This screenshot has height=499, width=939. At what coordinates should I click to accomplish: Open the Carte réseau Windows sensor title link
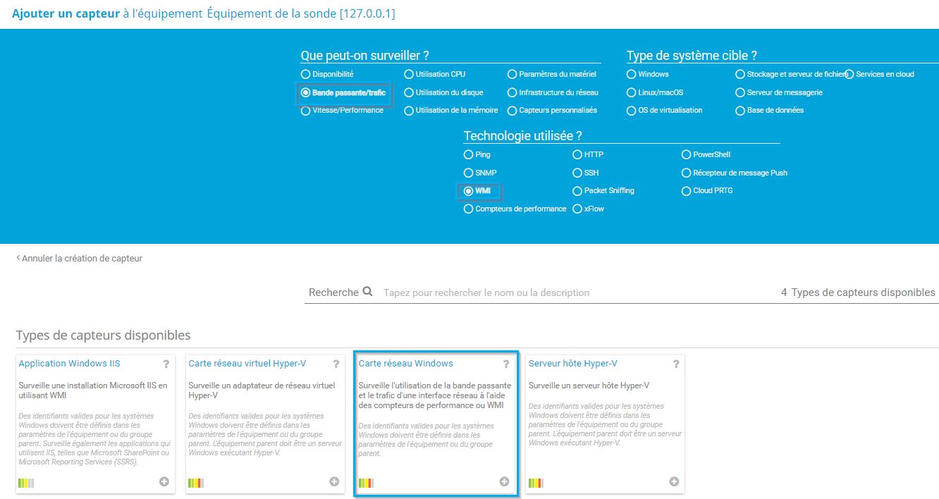point(405,364)
